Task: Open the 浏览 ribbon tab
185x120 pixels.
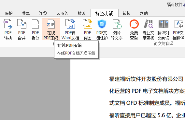Action: coord(43,13)
